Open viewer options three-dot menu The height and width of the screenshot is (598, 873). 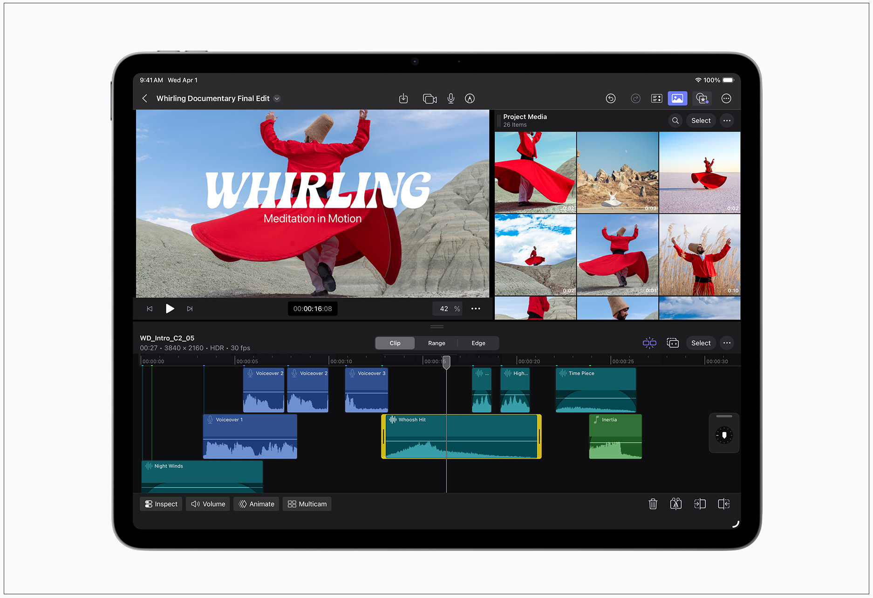(x=475, y=309)
